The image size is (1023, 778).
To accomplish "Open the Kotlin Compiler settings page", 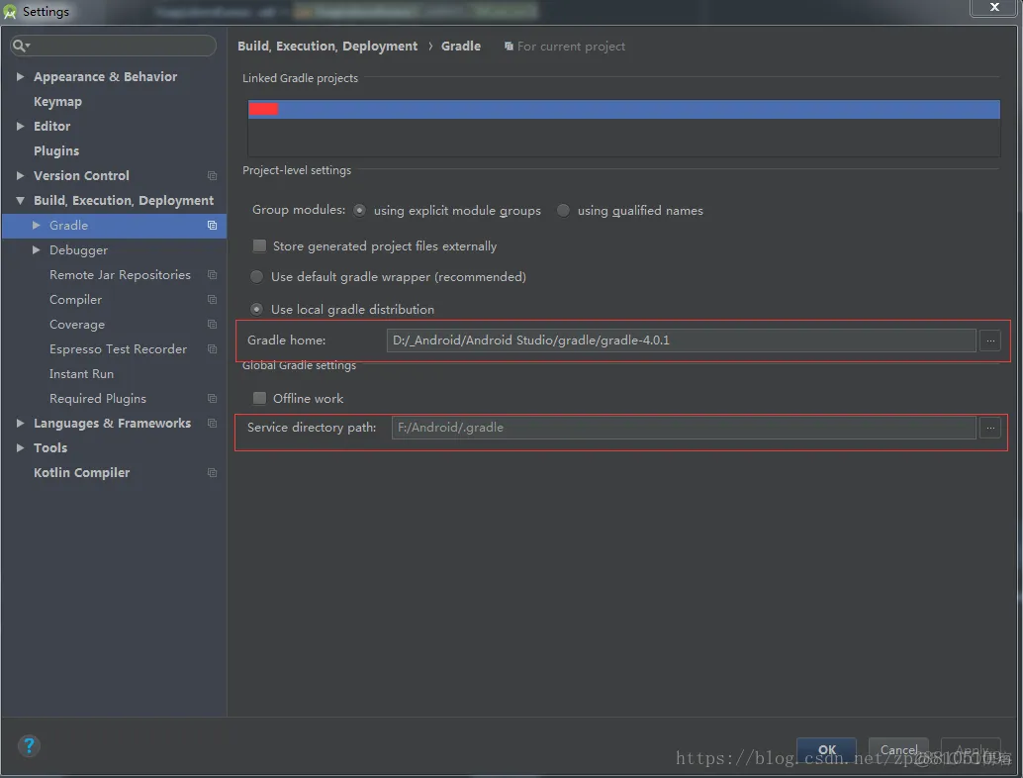I will tap(81, 472).
